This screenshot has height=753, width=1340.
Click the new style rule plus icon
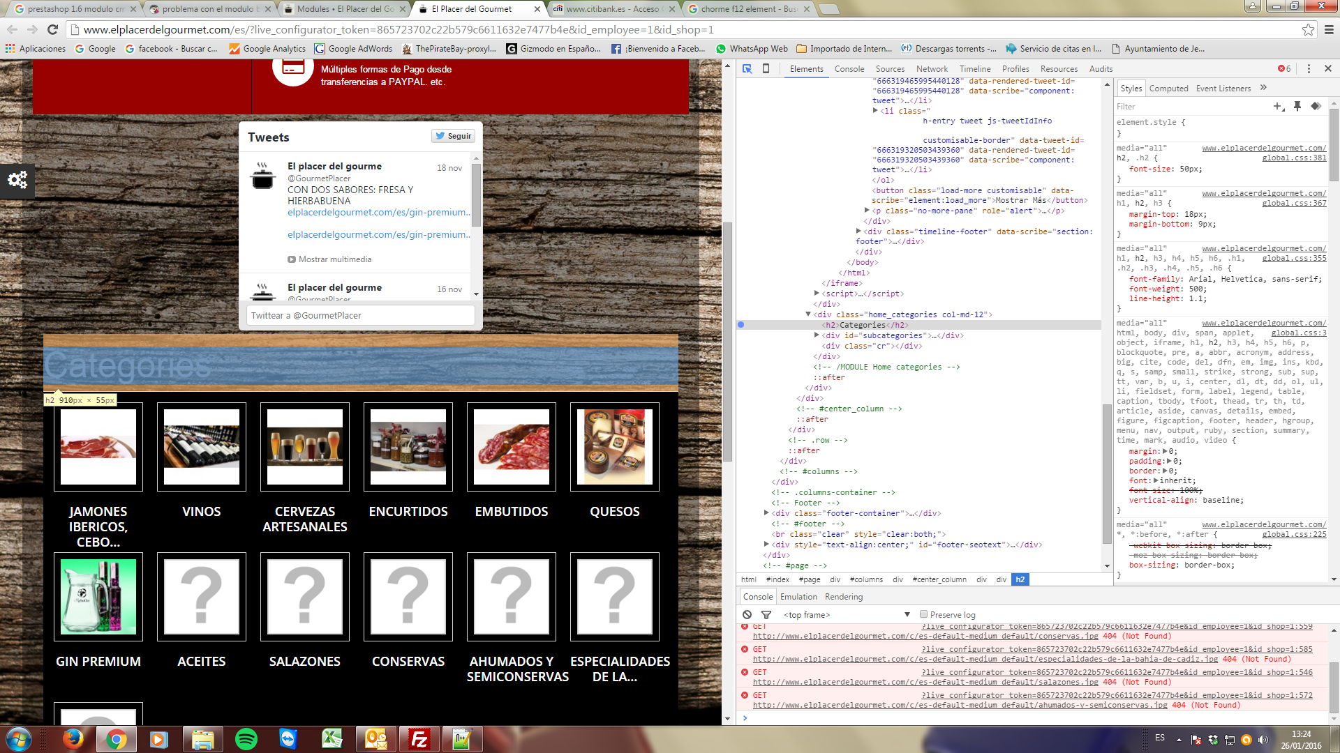point(1278,106)
